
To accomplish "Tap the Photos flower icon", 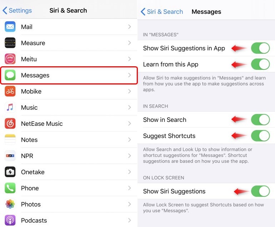I will pyautogui.click(x=10, y=204).
